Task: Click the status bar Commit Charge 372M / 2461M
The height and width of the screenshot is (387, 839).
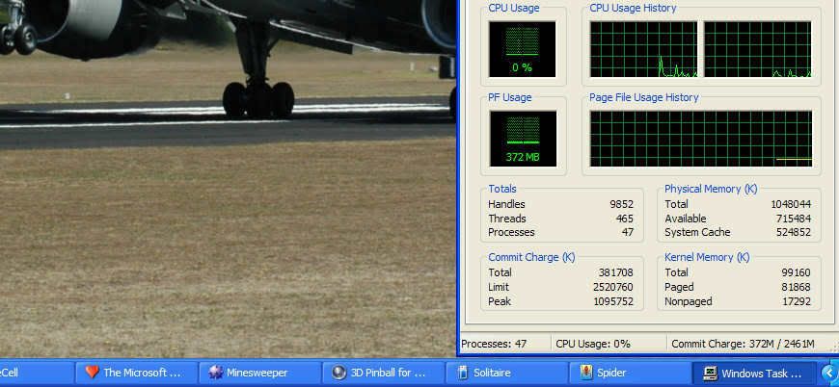Action: tap(743, 344)
